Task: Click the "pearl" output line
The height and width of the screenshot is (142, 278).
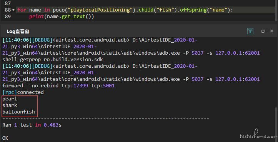Action: pyautogui.click(x=10, y=99)
